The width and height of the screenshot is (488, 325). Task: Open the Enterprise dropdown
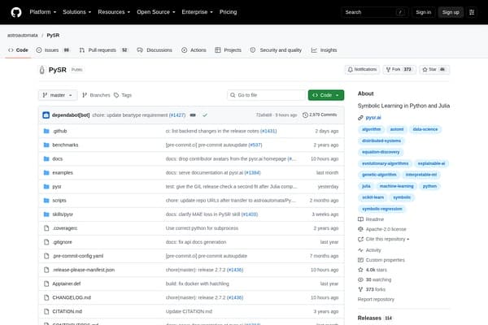pos(198,12)
